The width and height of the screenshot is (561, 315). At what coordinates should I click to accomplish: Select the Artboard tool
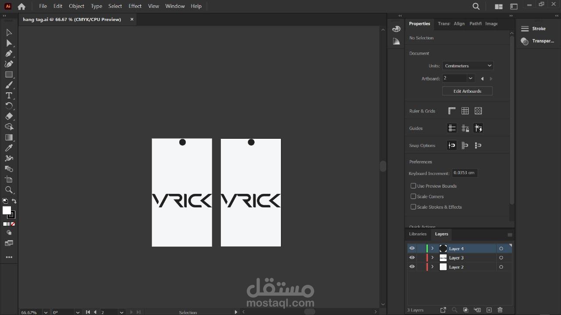[9, 179]
